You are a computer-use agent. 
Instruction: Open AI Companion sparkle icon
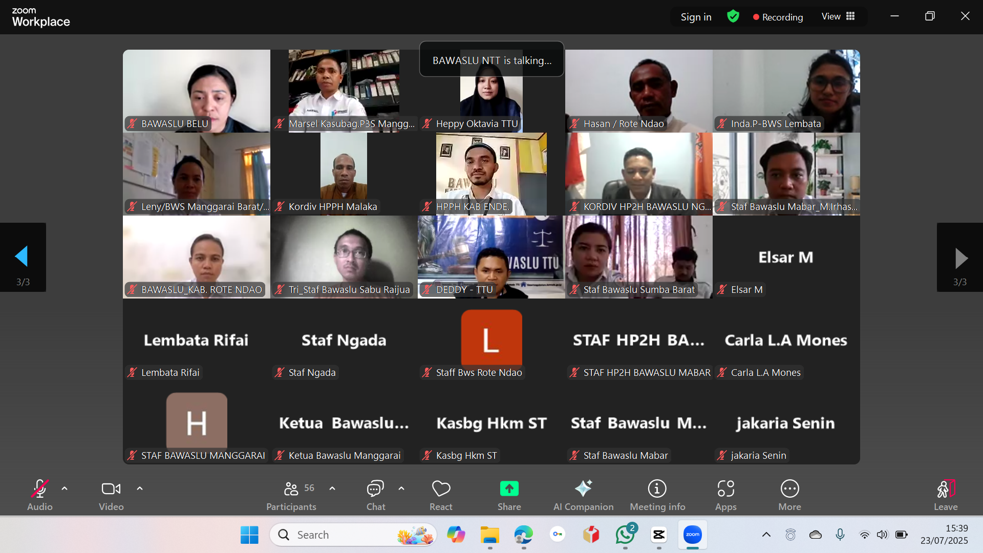(583, 489)
